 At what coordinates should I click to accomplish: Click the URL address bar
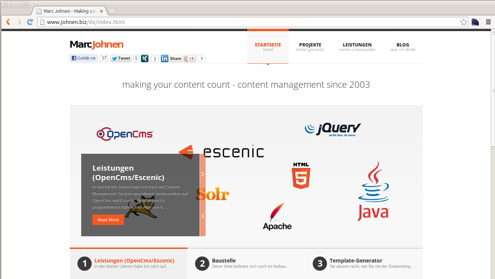[x=253, y=22]
